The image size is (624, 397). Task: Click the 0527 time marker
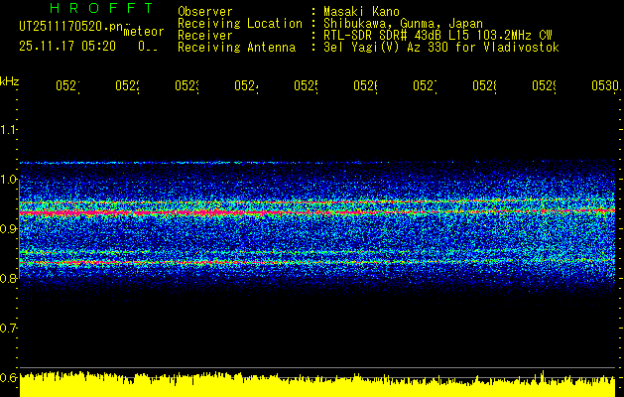tap(425, 85)
